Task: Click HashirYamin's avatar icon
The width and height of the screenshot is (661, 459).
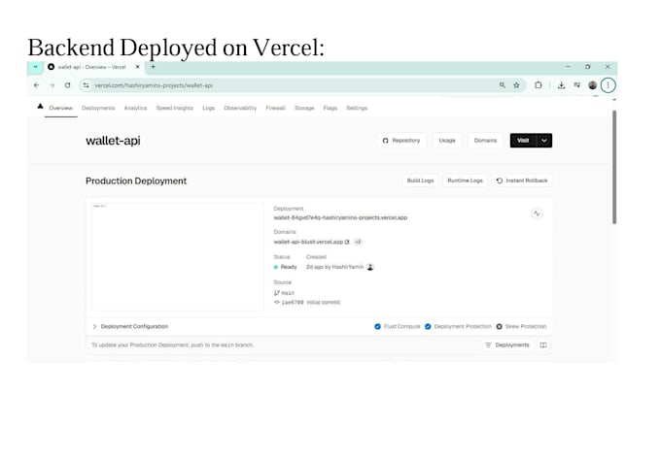Action: pos(370,267)
